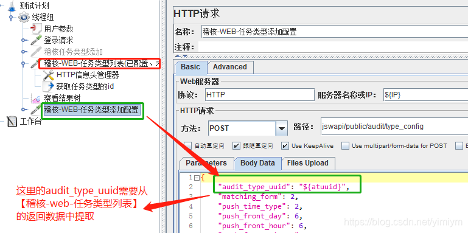This screenshot has width=468, height=233.
Task: Select 线程组 node
Action: pyautogui.click(x=43, y=17)
